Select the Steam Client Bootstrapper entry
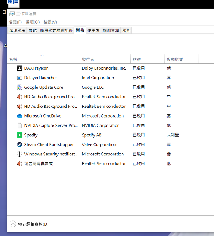The height and width of the screenshot is (236, 214). tap(49, 145)
